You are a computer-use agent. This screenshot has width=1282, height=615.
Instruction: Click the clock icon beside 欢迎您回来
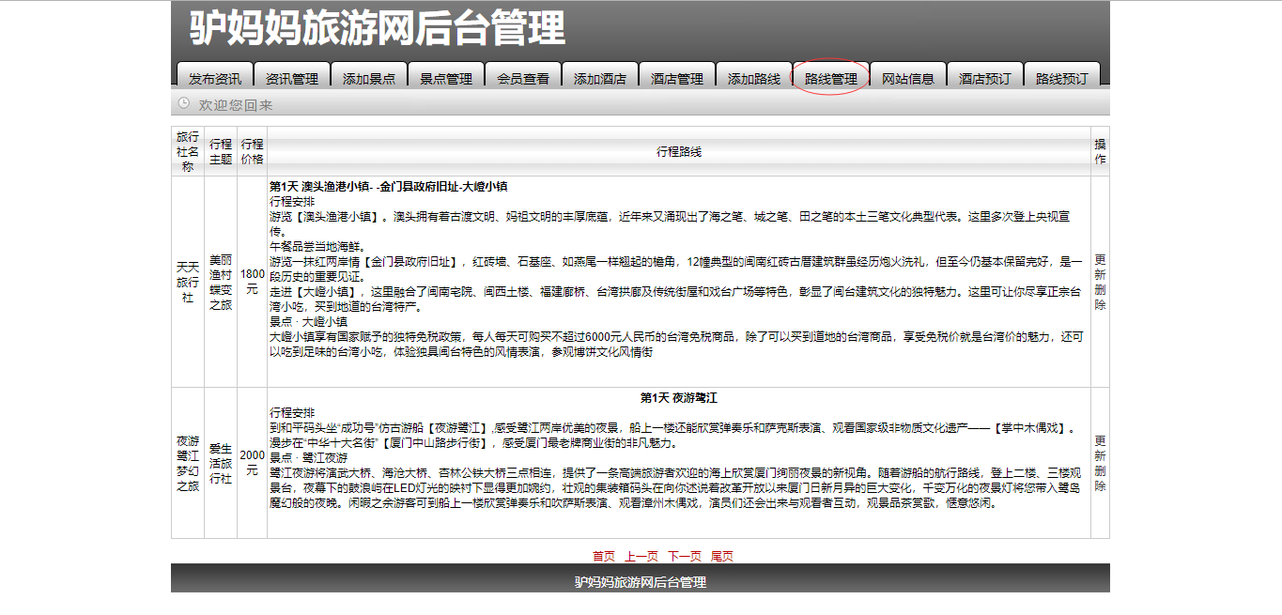184,103
